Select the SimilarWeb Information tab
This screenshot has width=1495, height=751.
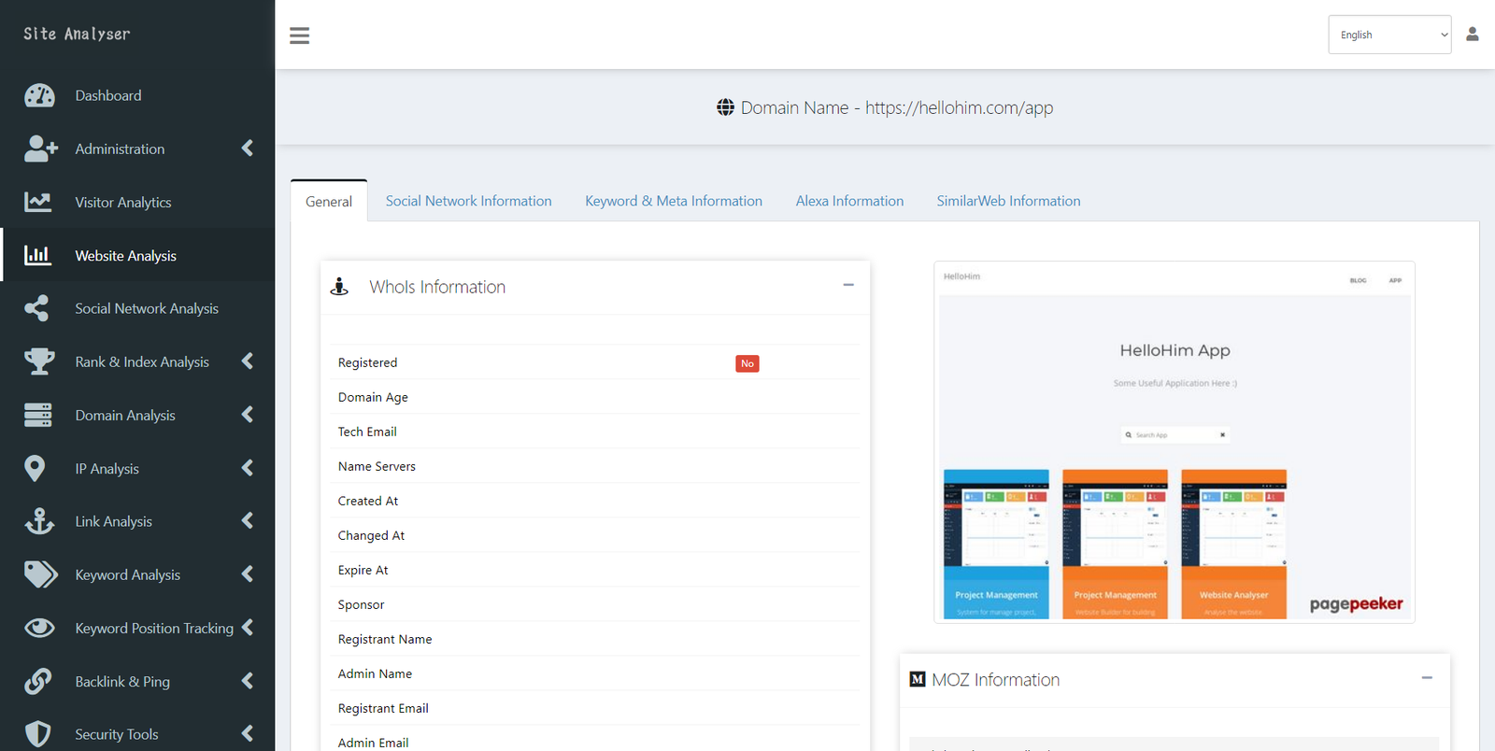[x=1008, y=201]
